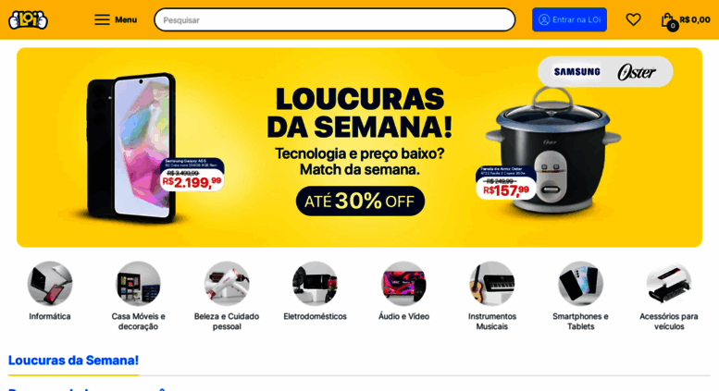The image size is (719, 391).
Task: Click the R$ 0,00 cart total
Action: point(695,19)
